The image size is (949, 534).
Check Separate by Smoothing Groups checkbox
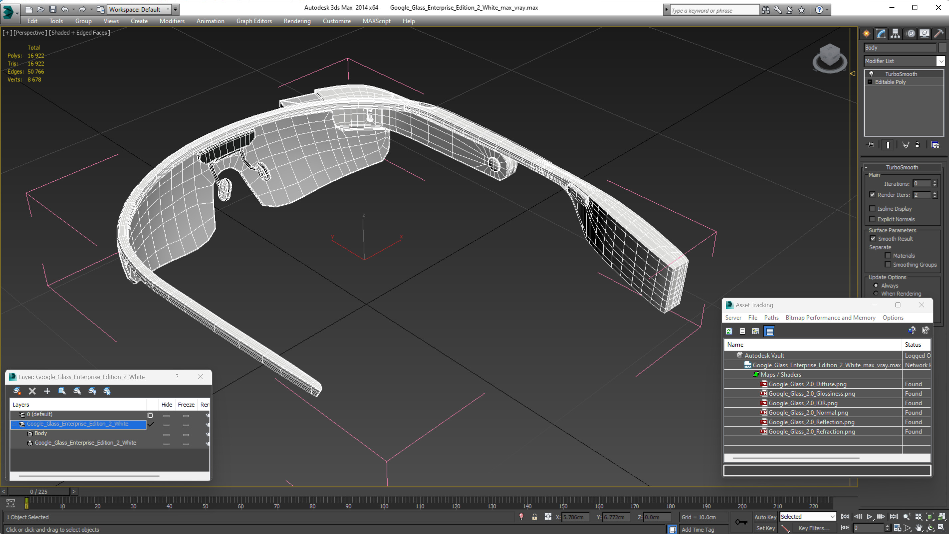[x=888, y=265]
